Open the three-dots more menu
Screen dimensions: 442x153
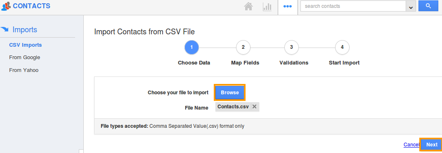tap(288, 7)
